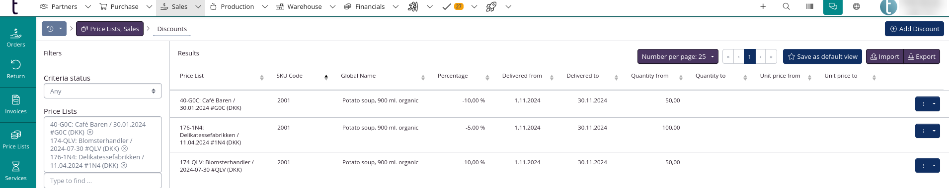Expand Purchase menu chevron
This screenshot has height=188, width=949.
(x=149, y=7)
